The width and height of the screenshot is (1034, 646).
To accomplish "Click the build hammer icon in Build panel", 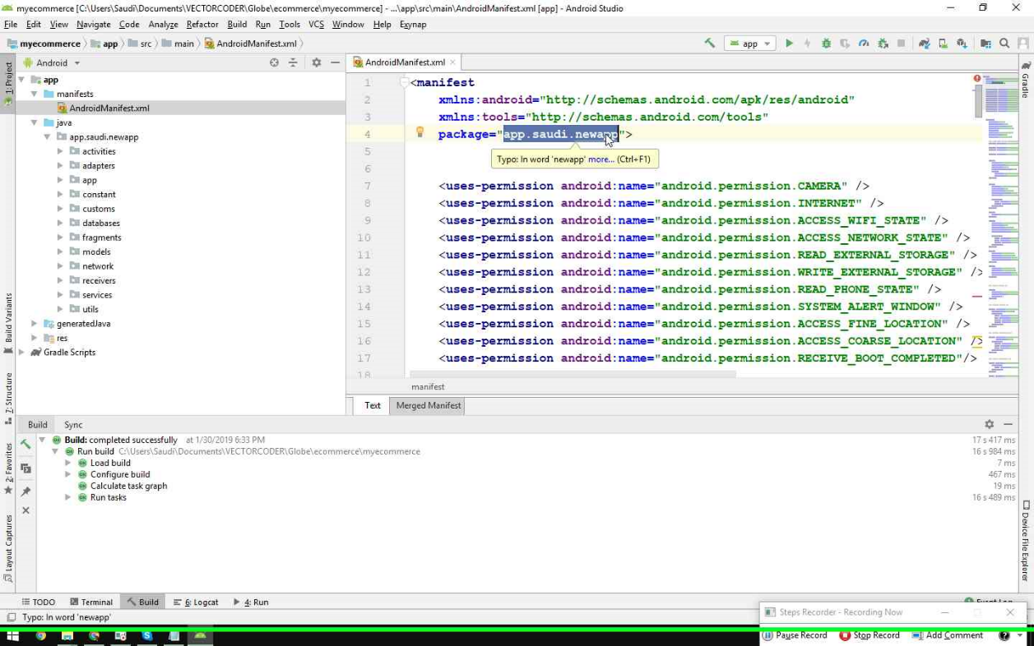I will 26,444.
